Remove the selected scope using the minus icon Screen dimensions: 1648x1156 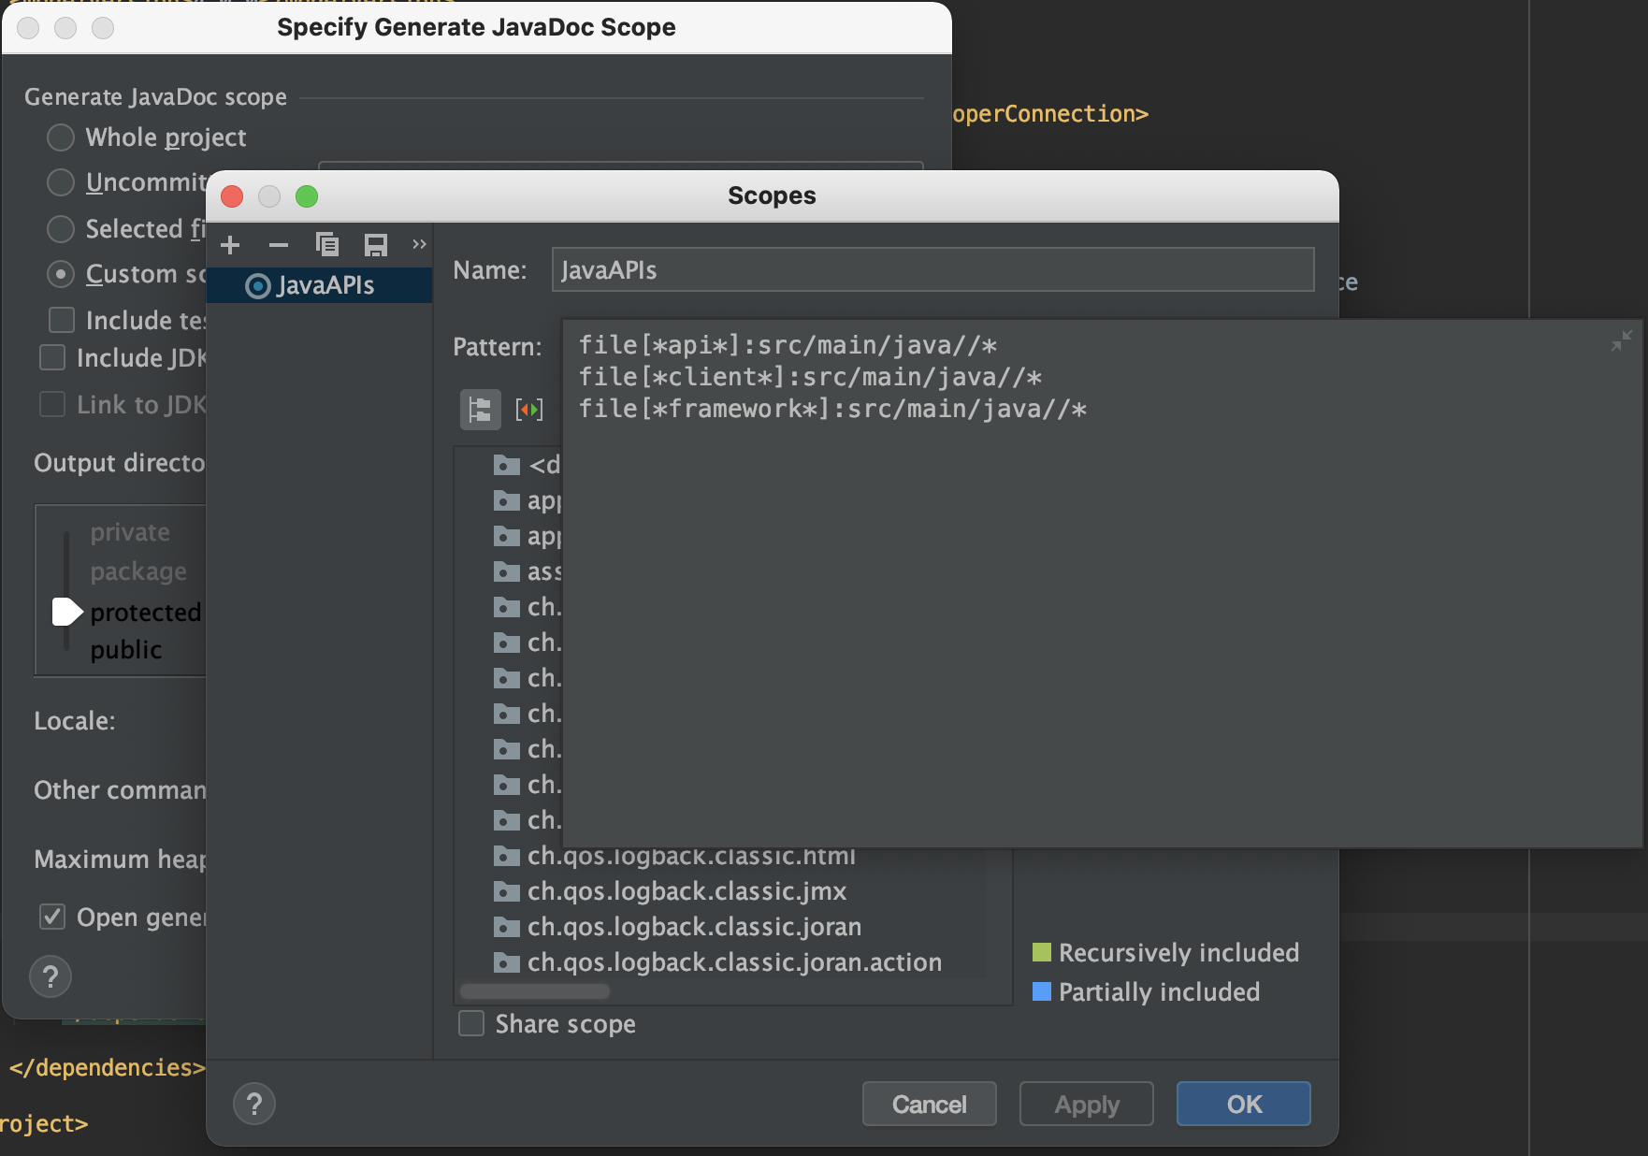278,244
